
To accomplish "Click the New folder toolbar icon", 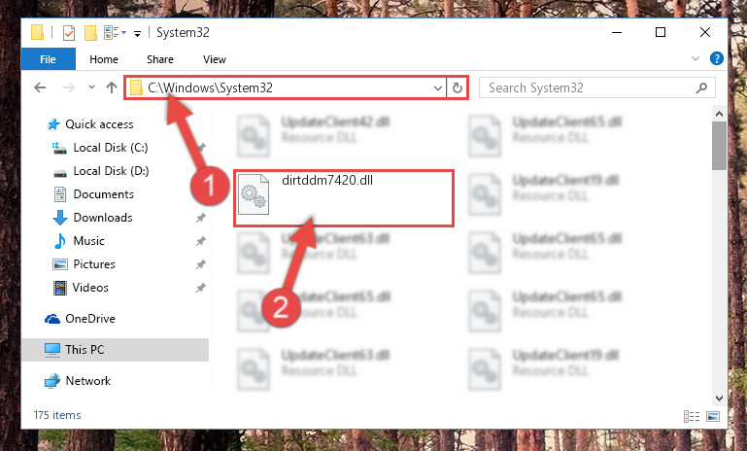I will (90, 33).
